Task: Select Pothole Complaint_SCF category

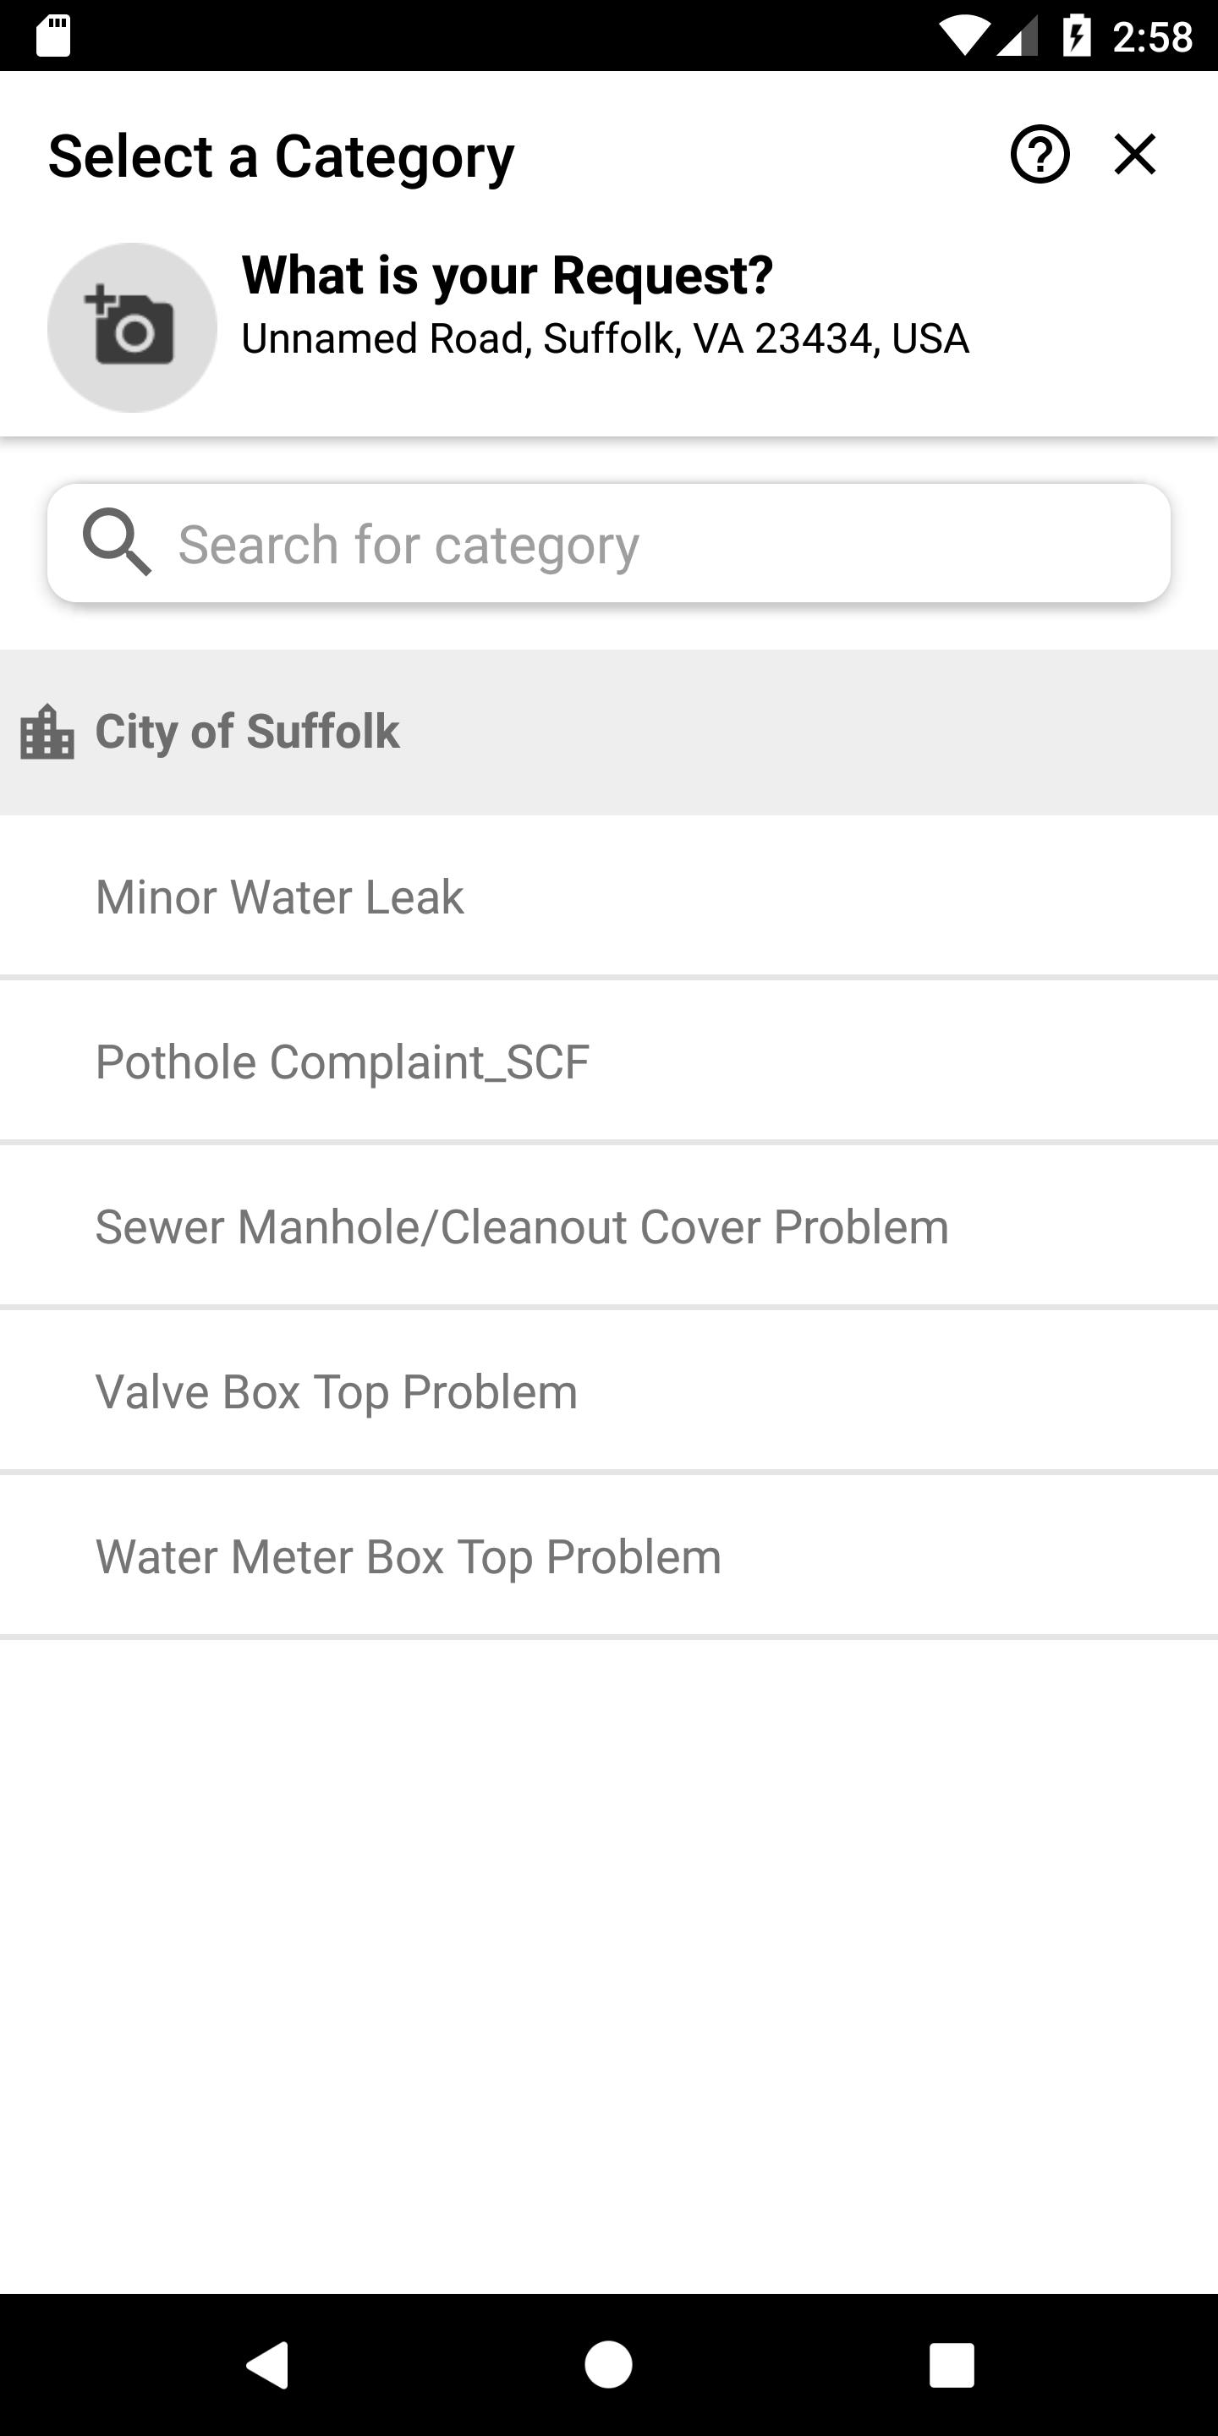Action: coord(609,1061)
